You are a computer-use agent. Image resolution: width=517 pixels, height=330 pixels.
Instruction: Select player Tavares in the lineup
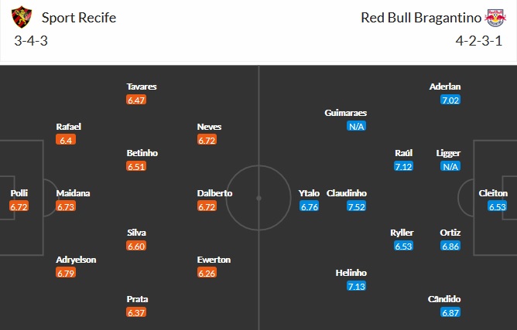point(142,87)
